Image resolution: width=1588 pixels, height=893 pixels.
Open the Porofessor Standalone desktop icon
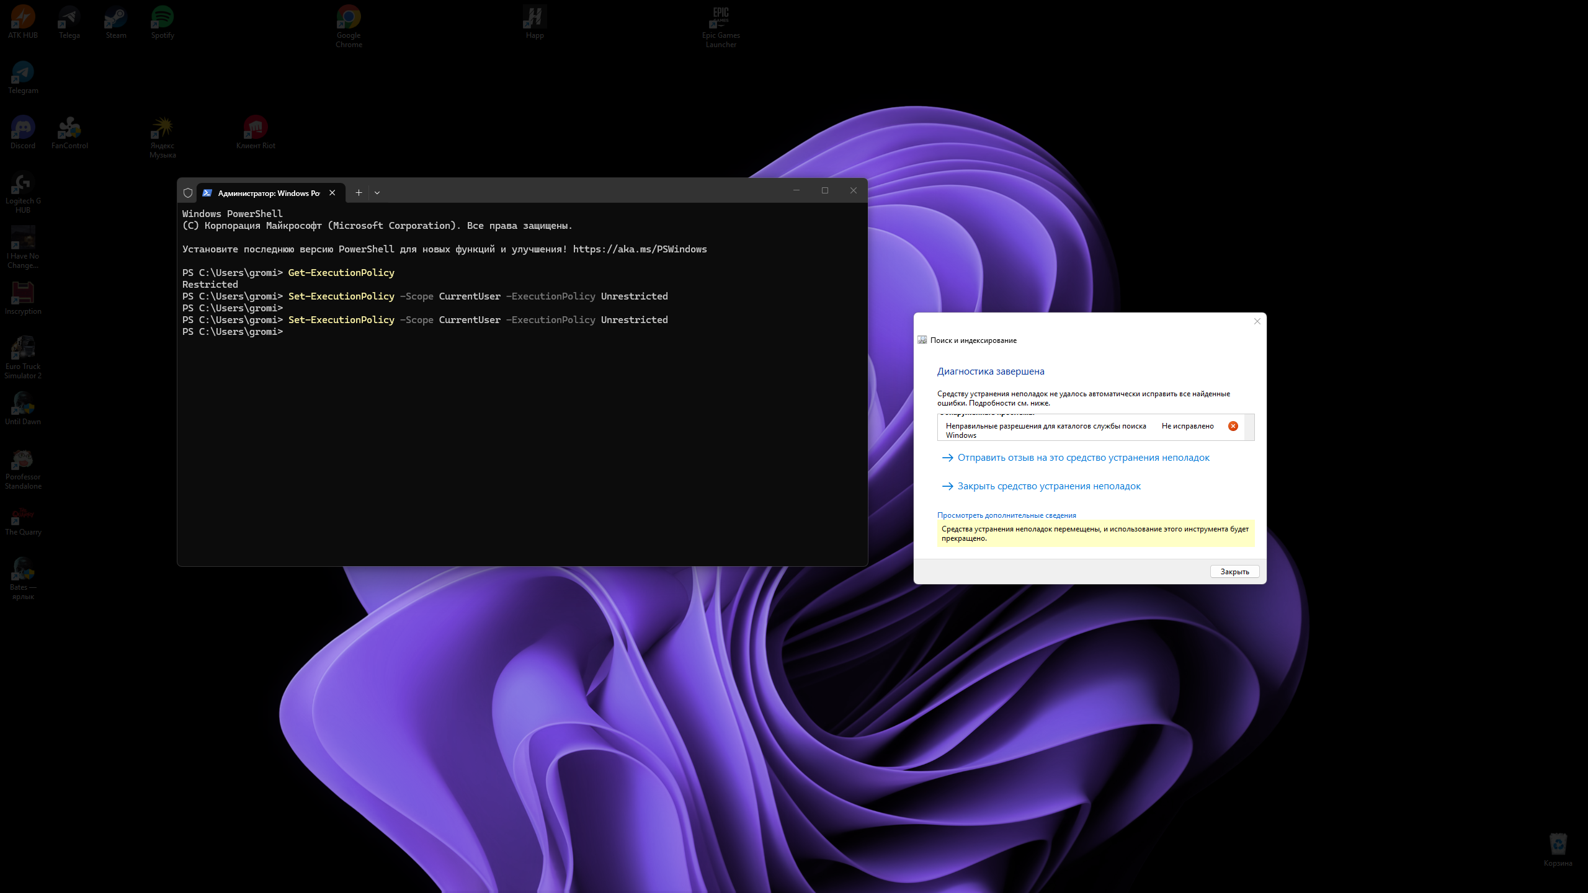coord(23,468)
